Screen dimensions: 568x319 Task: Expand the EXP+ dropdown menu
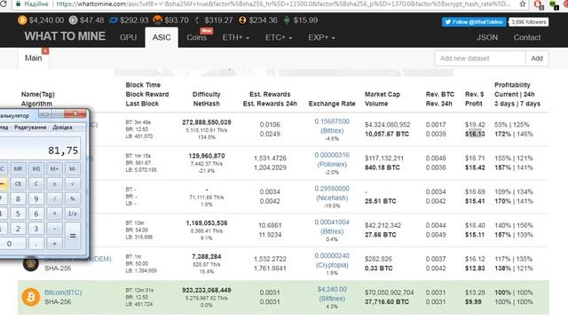click(x=321, y=37)
